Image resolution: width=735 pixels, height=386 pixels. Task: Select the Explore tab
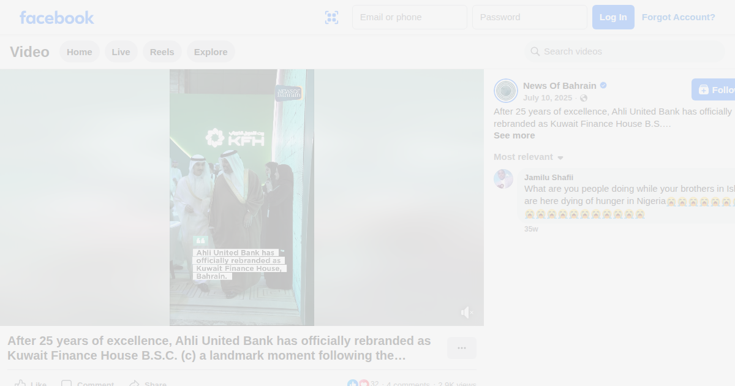click(x=211, y=52)
